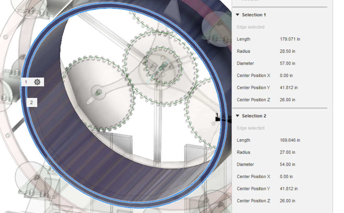Screen dimensions: 344x213
Task: Click the Radius label under Selection 1
Action: pos(243,51)
